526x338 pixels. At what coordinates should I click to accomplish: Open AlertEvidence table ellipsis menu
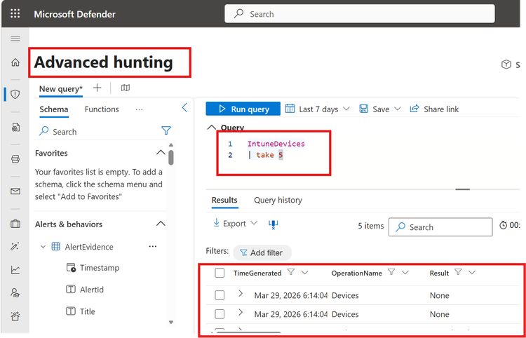[153, 246]
